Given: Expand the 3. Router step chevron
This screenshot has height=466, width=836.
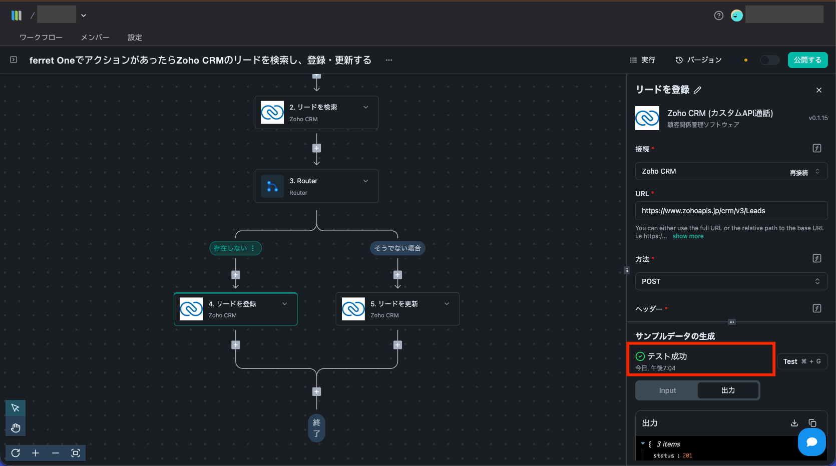Looking at the screenshot, I should pos(366,181).
